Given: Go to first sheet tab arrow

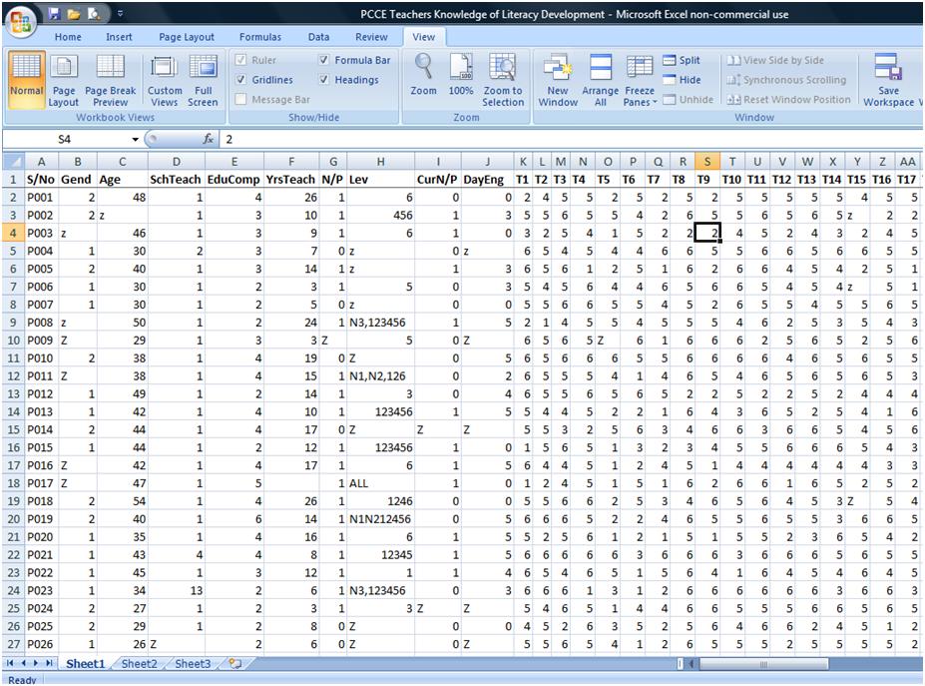Looking at the screenshot, I should tap(10, 664).
